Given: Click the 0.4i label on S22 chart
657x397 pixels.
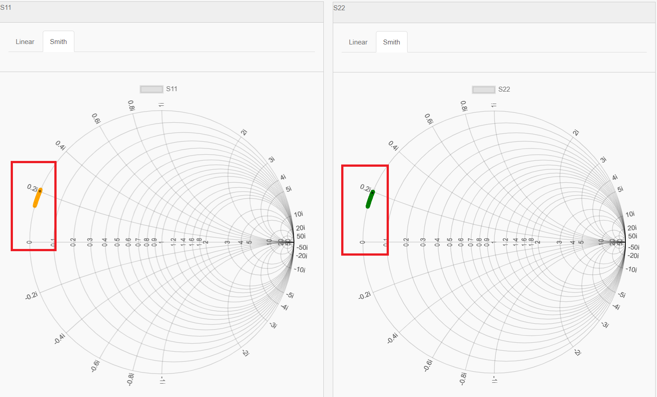Looking at the screenshot, I should click(x=393, y=146).
